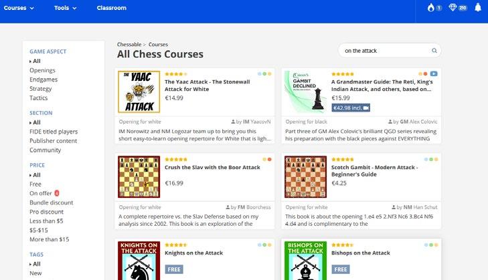Click the author icon by IM YaacovN
Viewport: 488px width, 280px height.
tap(233, 122)
